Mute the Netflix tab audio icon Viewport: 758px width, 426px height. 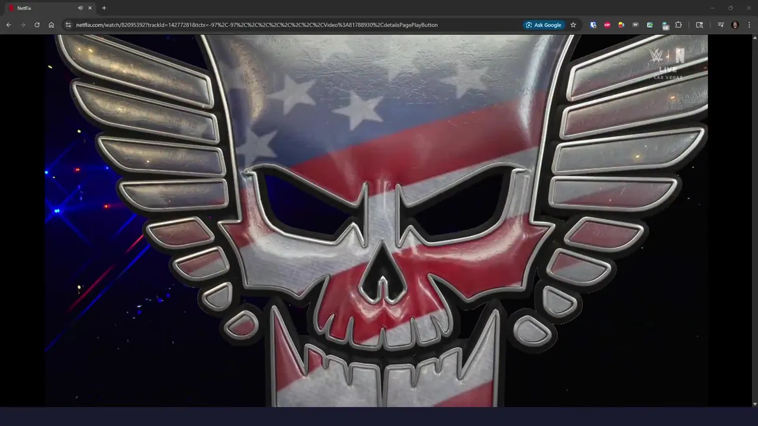click(80, 8)
